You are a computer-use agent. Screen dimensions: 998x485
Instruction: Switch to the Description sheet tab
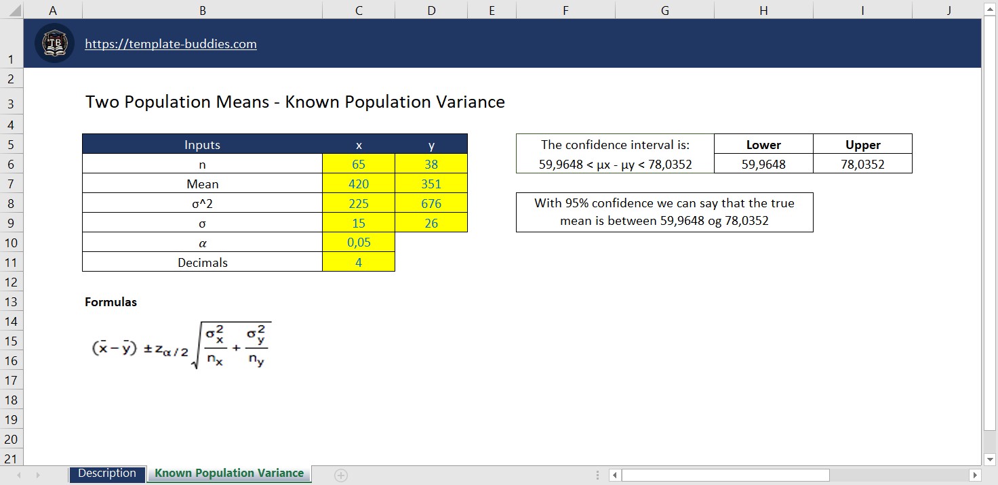pos(106,473)
